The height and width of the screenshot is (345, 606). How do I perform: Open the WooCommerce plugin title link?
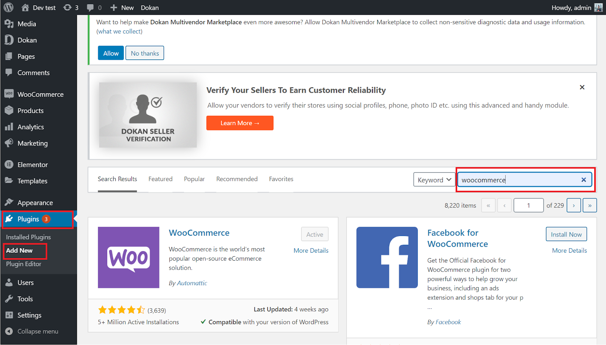[199, 233]
